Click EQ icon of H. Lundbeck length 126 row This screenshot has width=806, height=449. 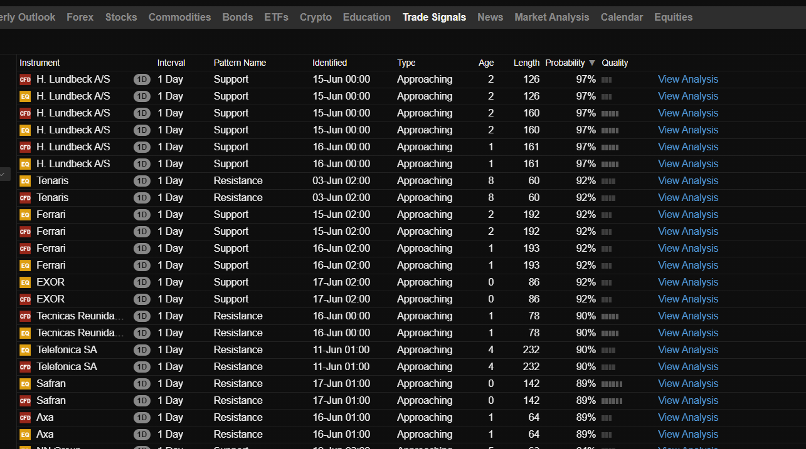click(25, 96)
